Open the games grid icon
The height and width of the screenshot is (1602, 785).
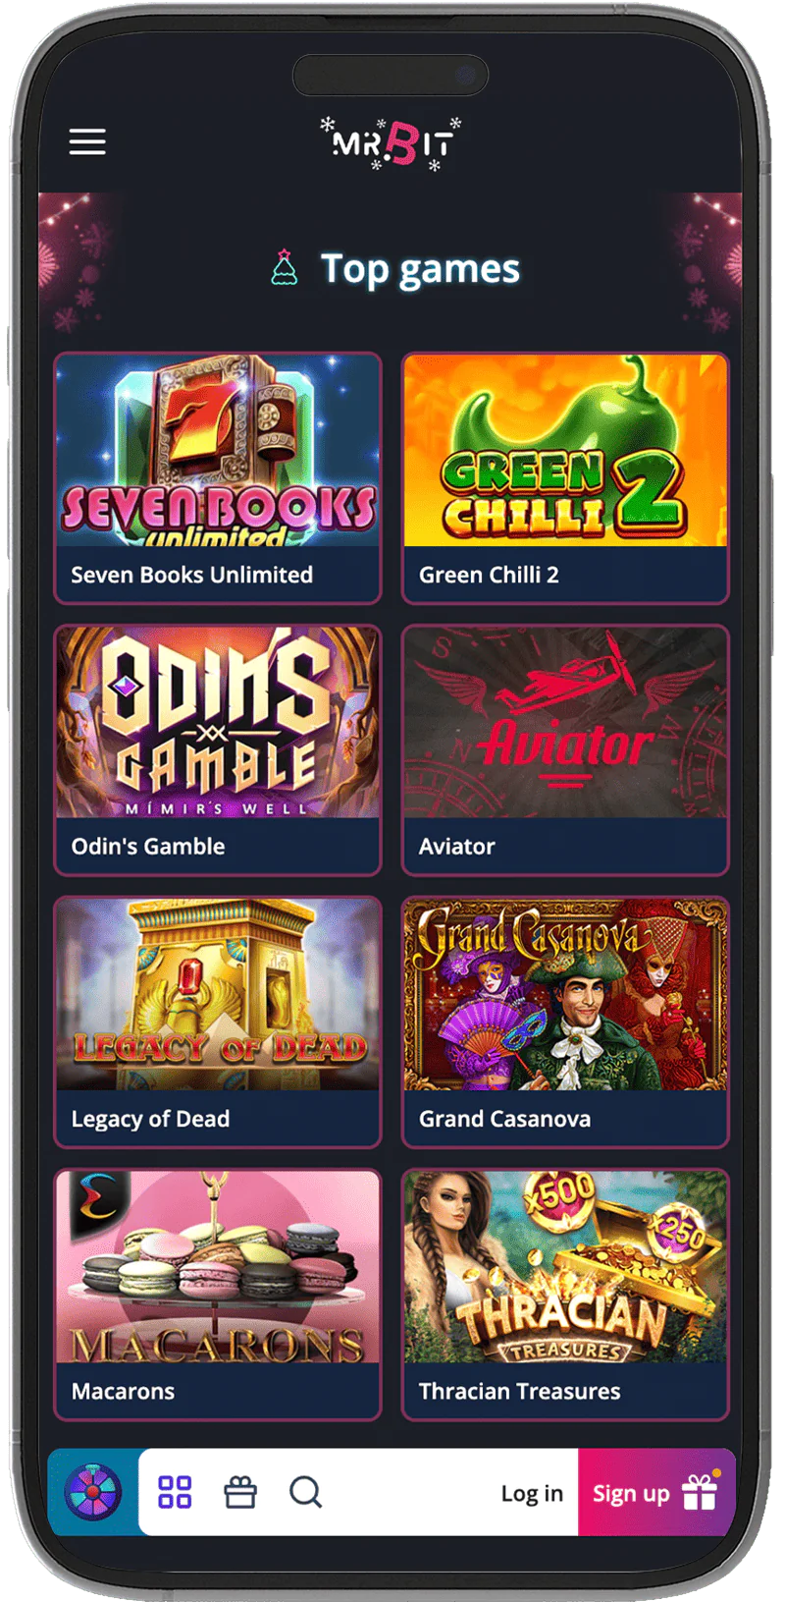175,1492
